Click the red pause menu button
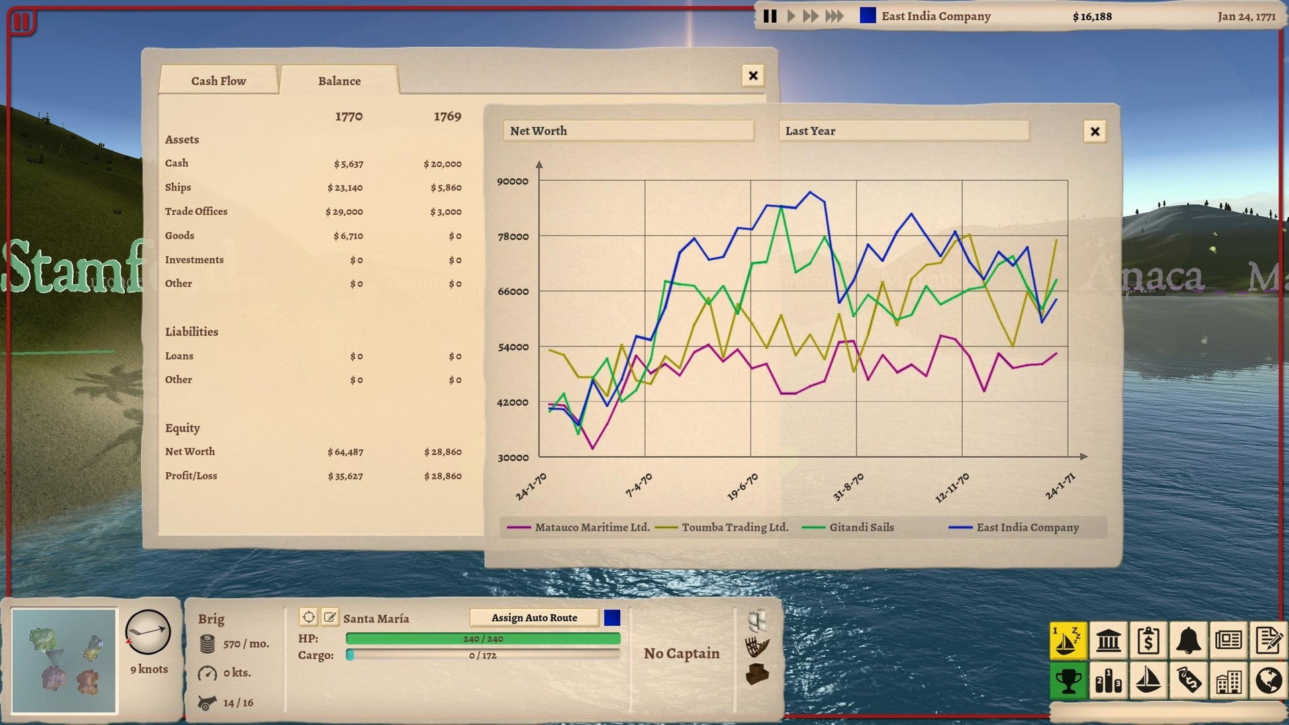This screenshot has width=1289, height=725. click(x=21, y=21)
